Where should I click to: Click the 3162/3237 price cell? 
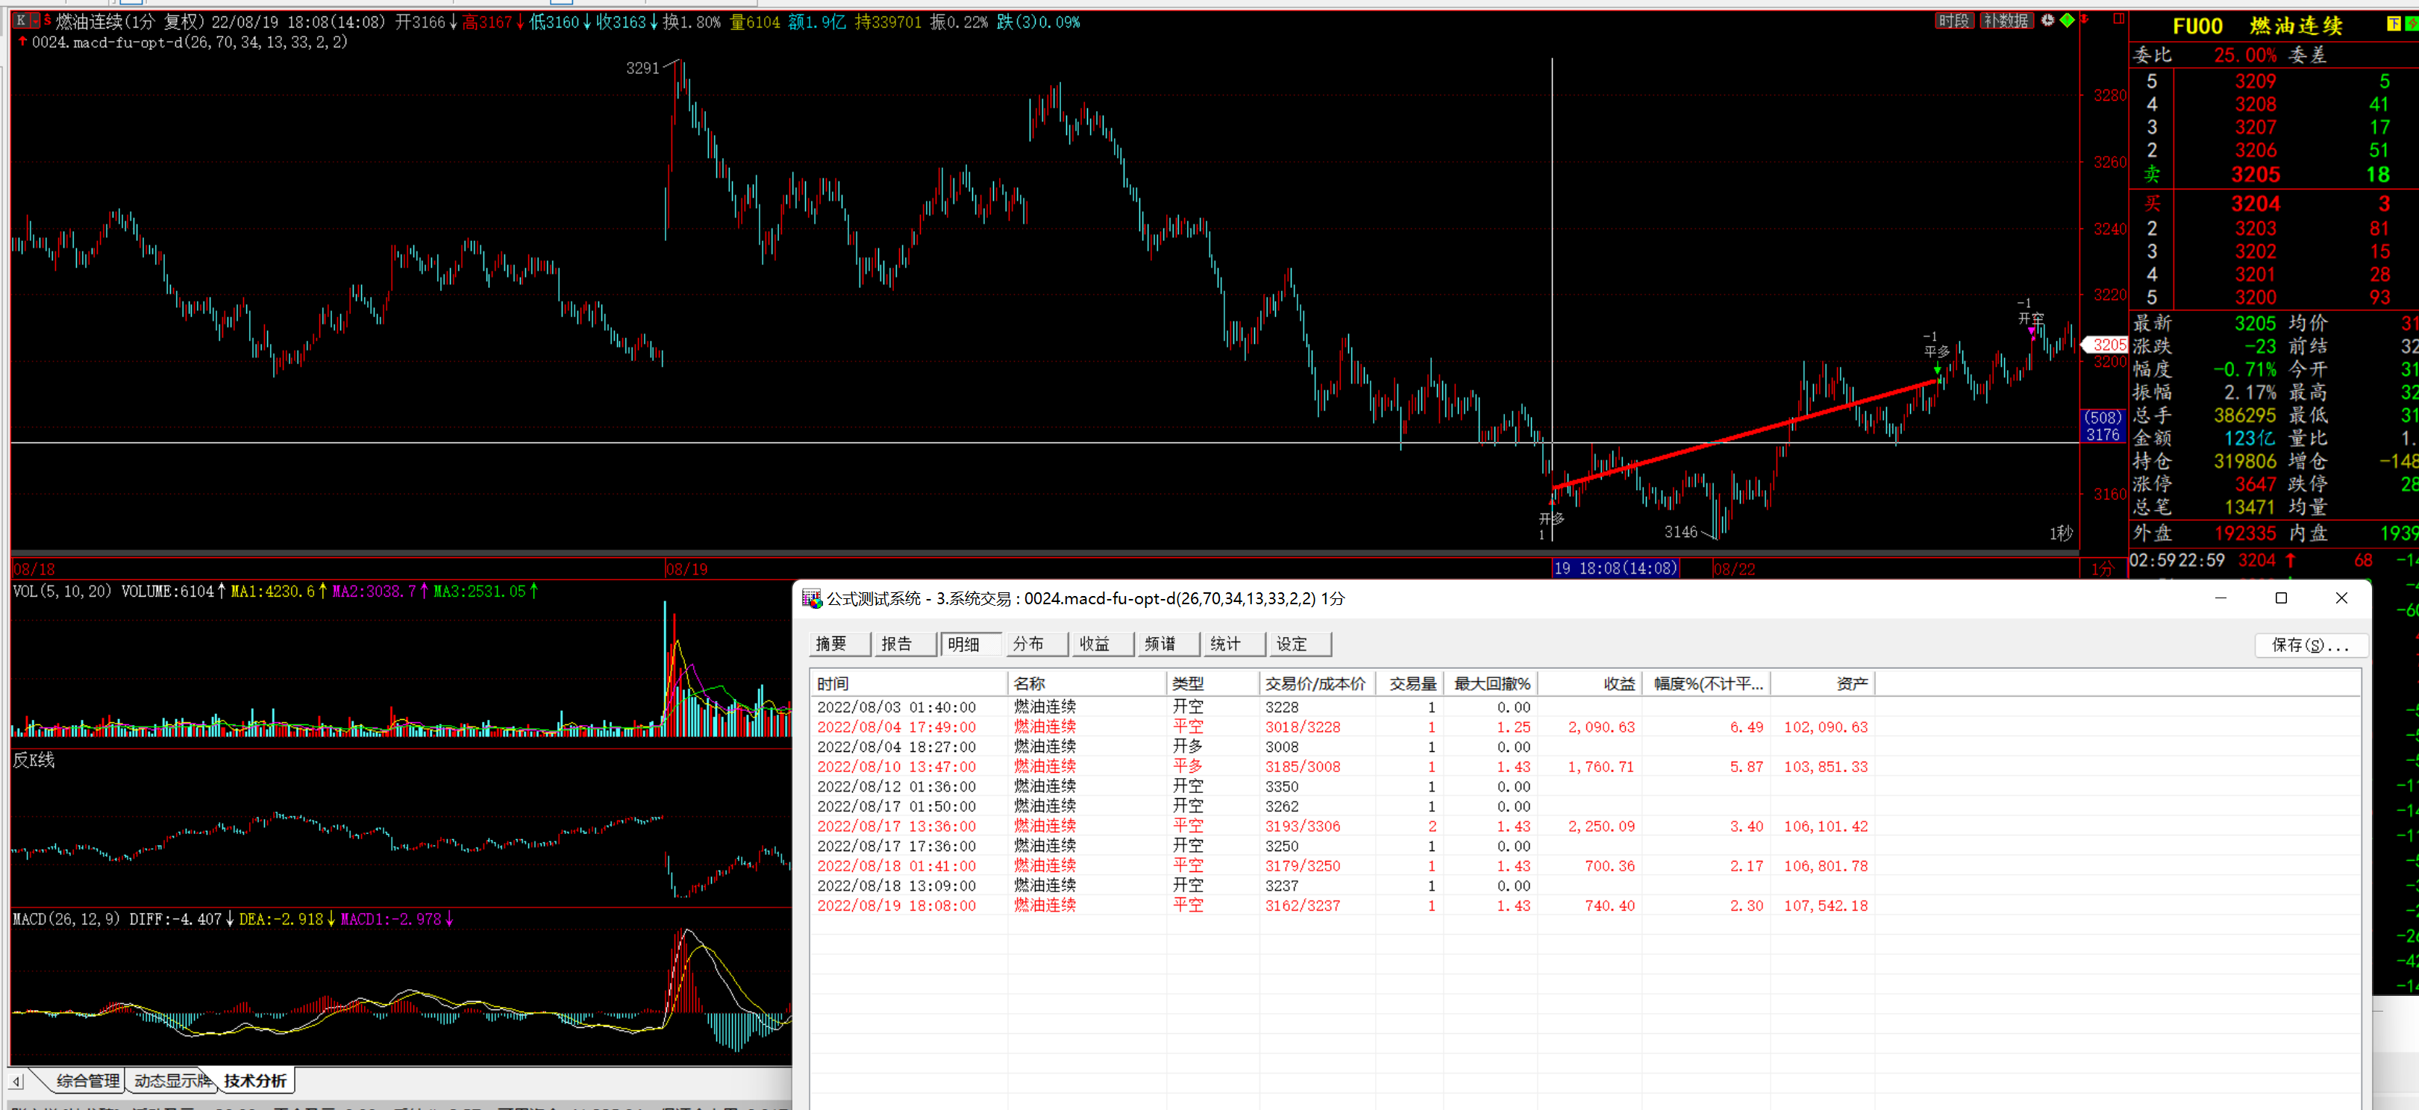(x=1303, y=906)
